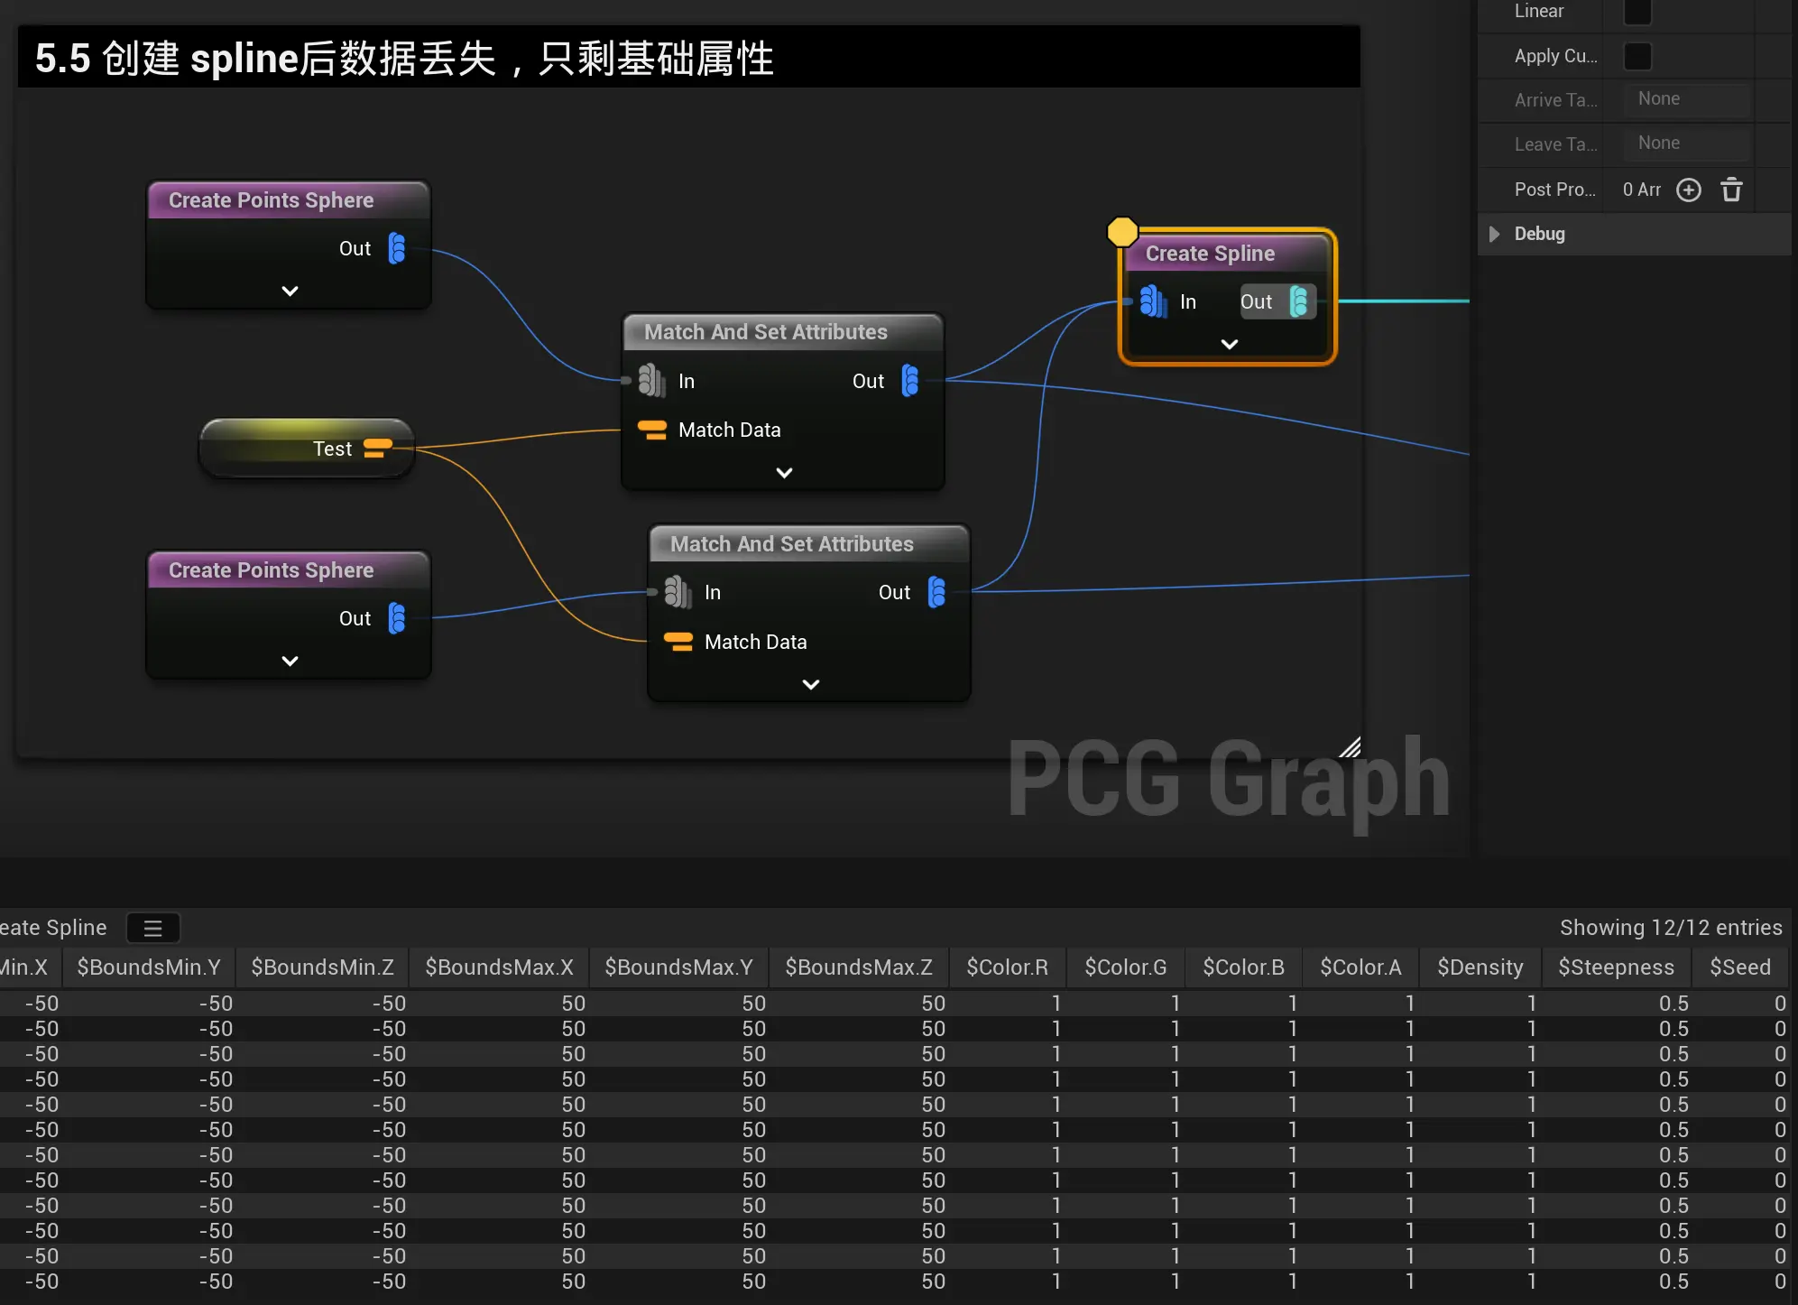Open the attribute table filter menu

pos(152,928)
